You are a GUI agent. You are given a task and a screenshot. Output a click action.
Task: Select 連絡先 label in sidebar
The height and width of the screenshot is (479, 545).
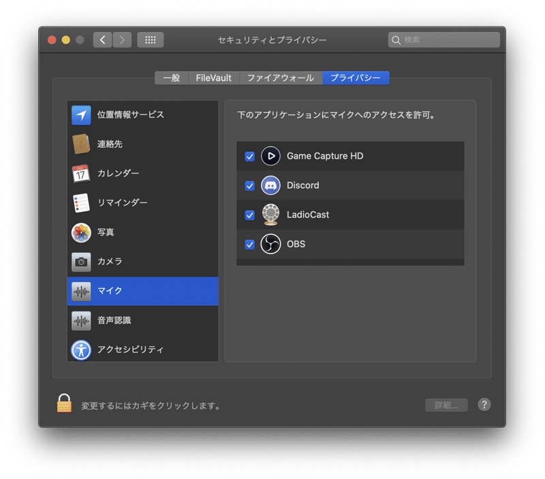[110, 144]
